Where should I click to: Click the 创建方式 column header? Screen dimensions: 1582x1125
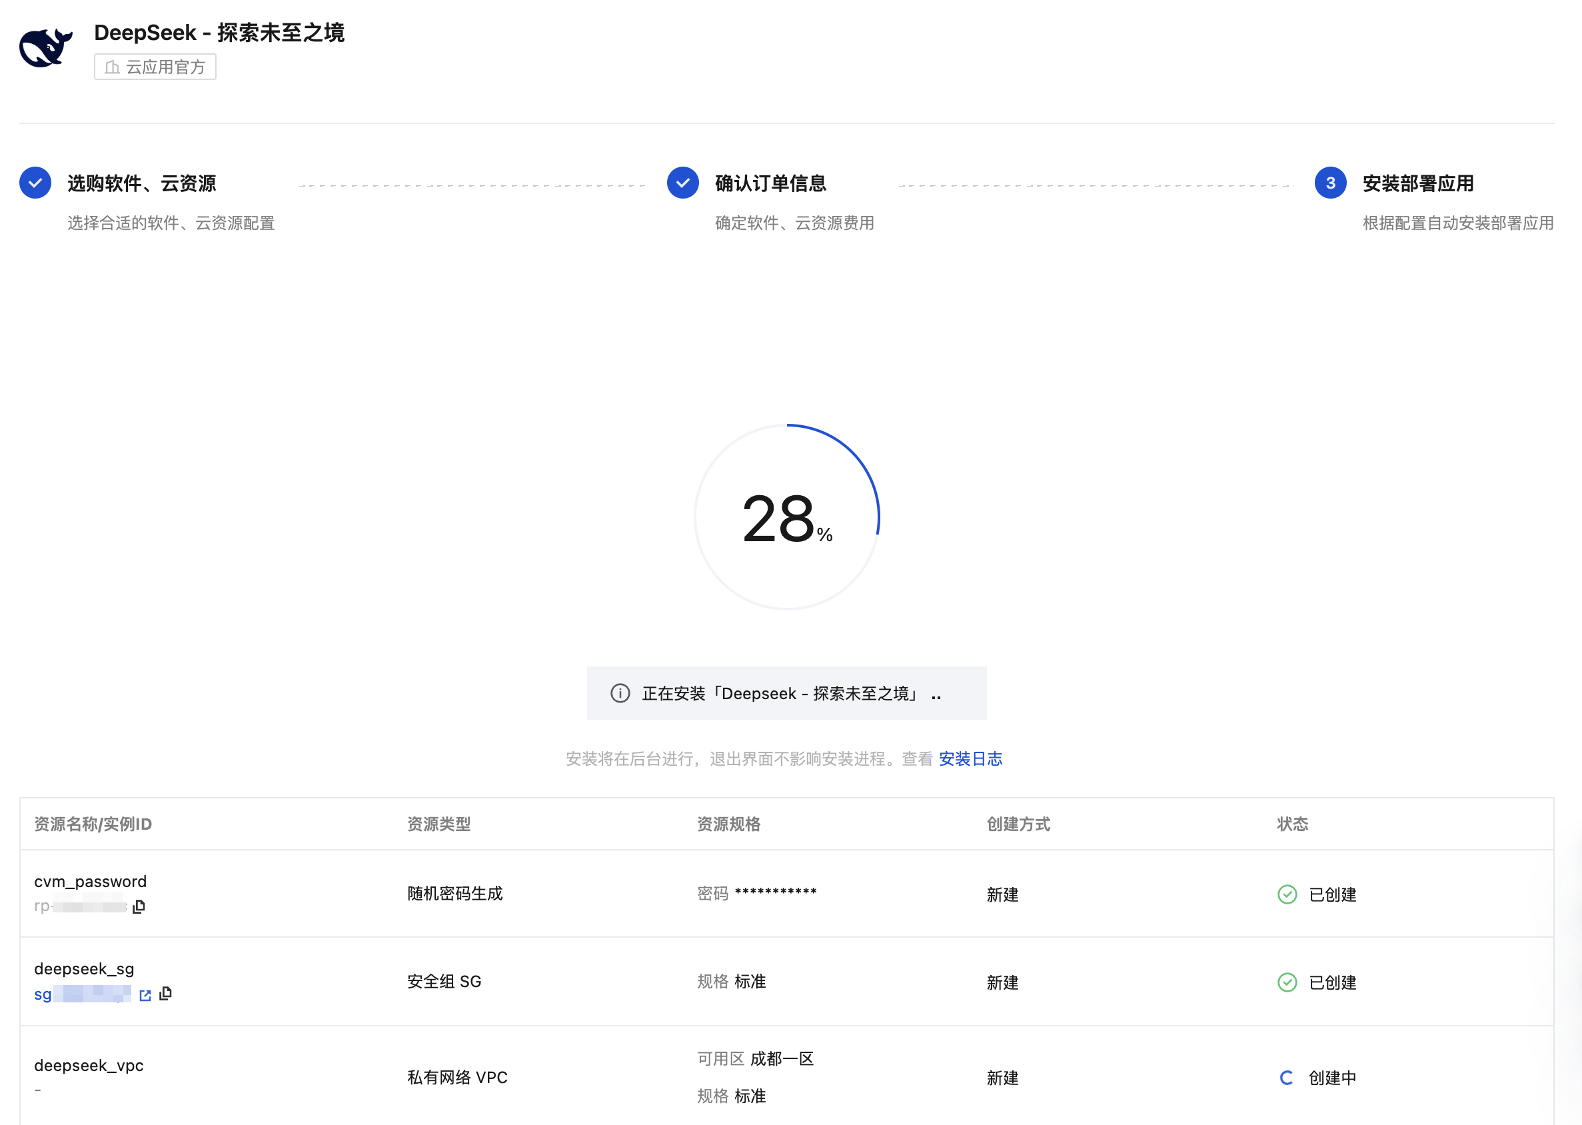(x=1018, y=824)
